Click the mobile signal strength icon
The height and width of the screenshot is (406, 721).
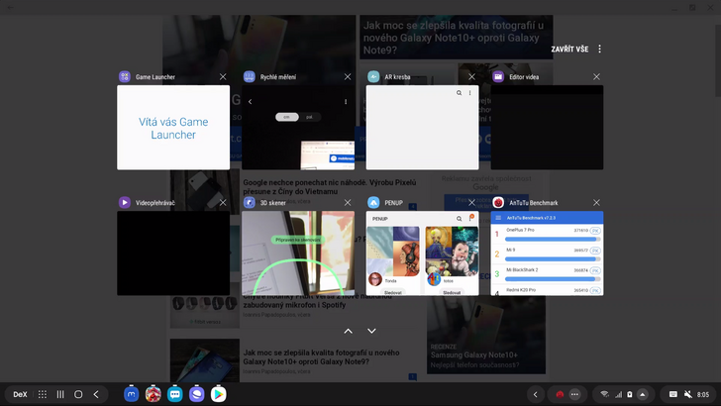point(619,394)
